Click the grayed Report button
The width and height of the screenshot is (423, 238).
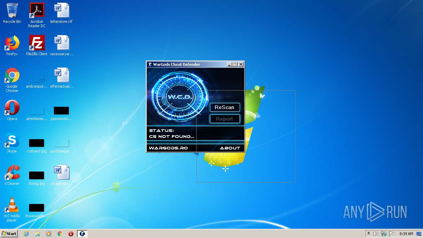[x=225, y=119]
